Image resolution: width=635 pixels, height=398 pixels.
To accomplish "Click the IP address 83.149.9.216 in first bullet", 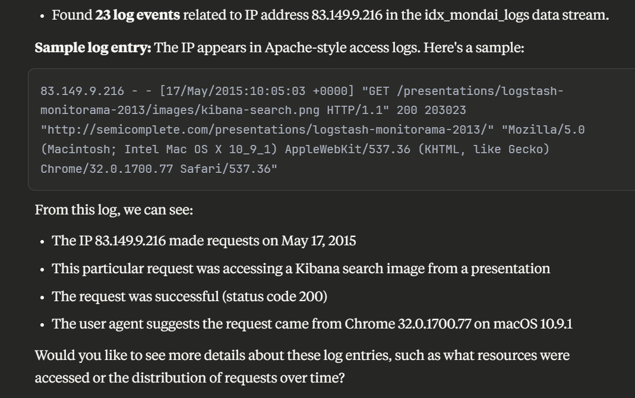I will click(347, 15).
